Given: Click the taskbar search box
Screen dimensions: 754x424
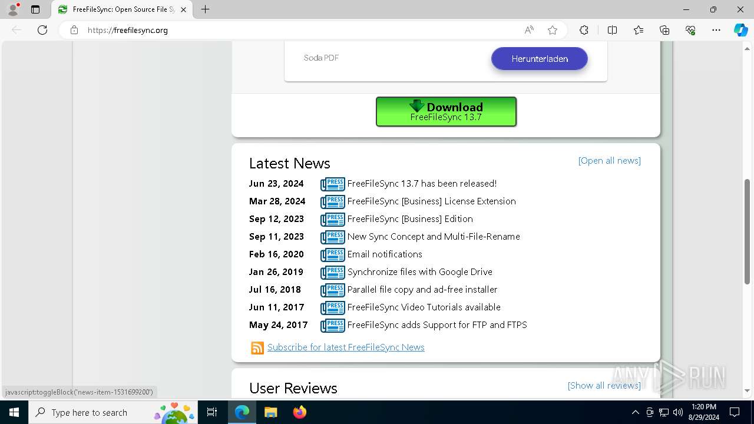Looking at the screenshot, I should (x=114, y=412).
